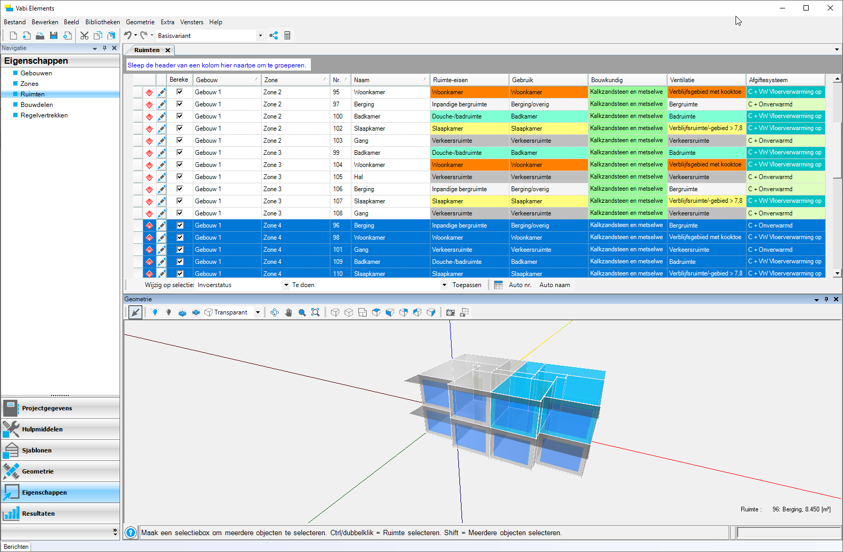Click the magnifier zoom tool in Geometrie toolbar

pyautogui.click(x=302, y=312)
